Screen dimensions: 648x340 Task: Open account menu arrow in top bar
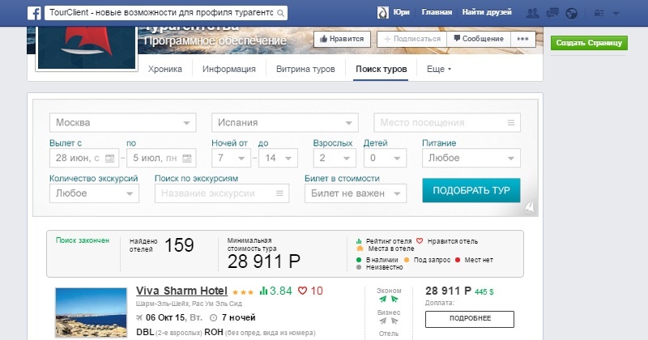coord(616,14)
